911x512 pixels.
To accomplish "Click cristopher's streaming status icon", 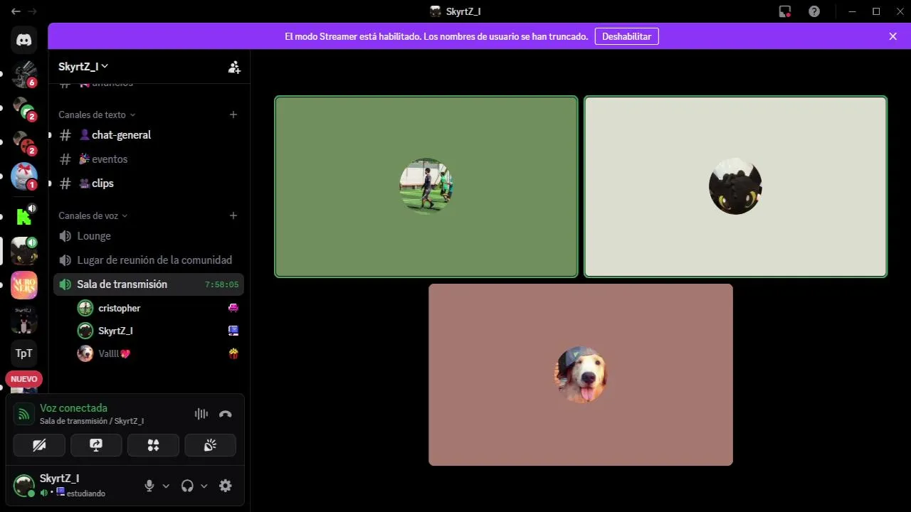I will (x=233, y=308).
